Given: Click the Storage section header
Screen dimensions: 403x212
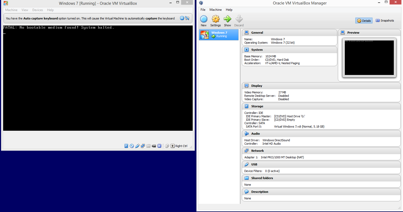Looking at the screenshot, I should pos(321,106).
